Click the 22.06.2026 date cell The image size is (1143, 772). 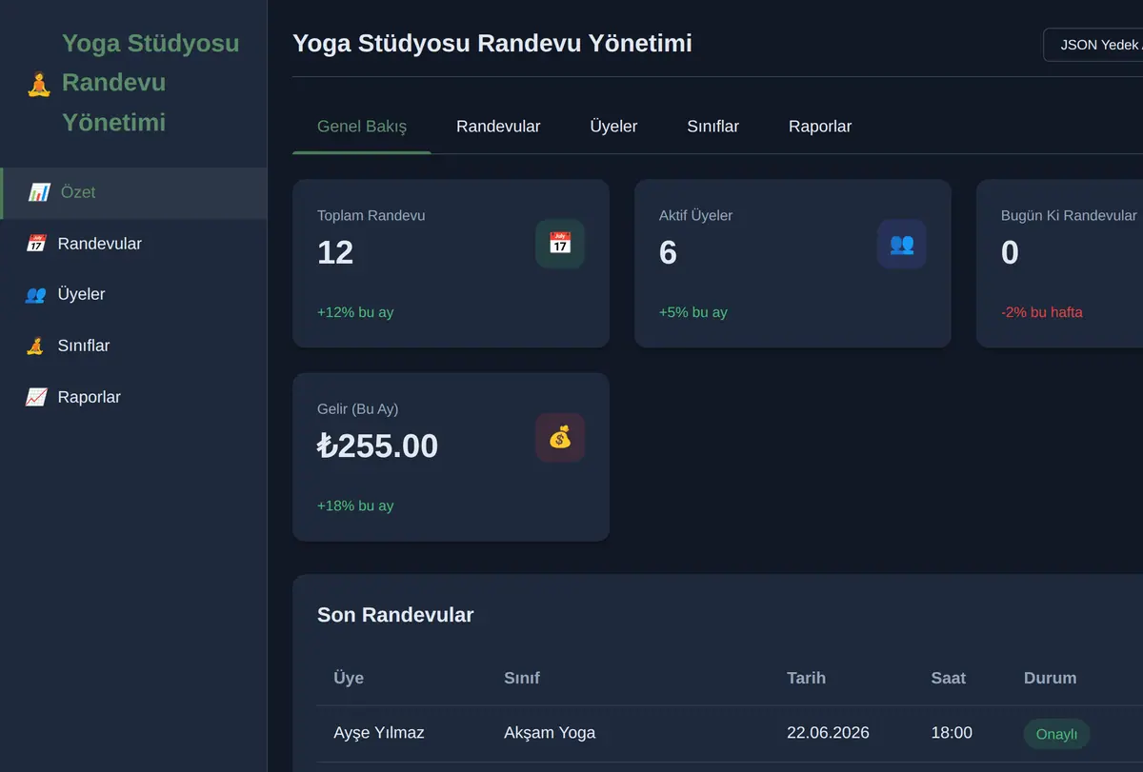828,733
